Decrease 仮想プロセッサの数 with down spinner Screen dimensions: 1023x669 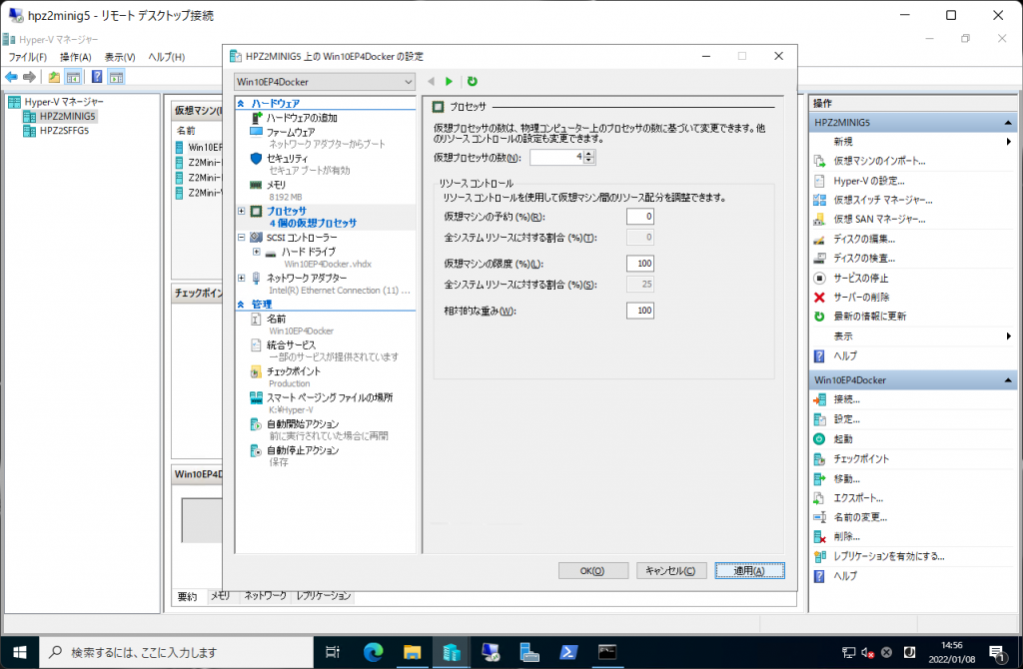pyautogui.click(x=589, y=161)
